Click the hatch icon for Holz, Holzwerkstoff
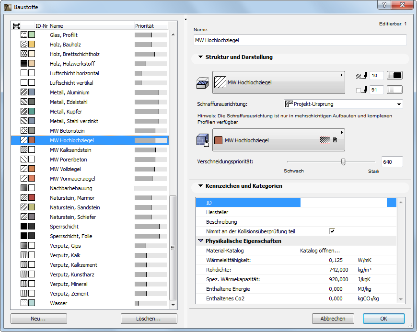This screenshot has height=332, width=417. click(24, 63)
